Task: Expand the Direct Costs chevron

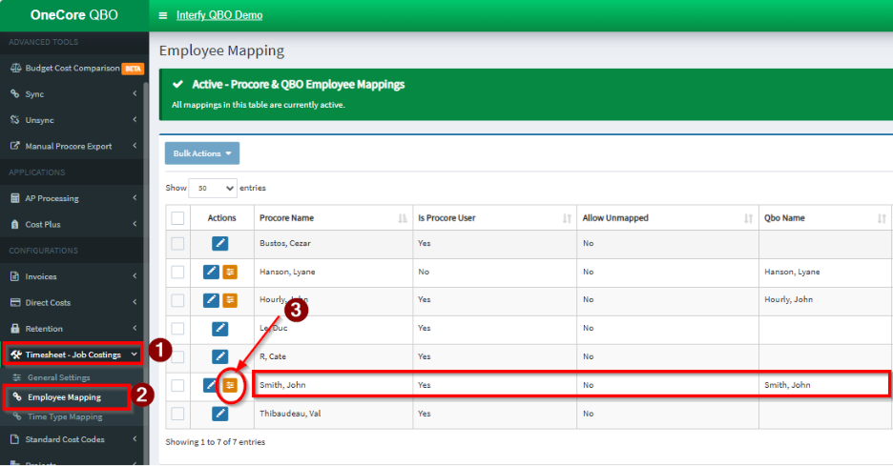Action: [135, 302]
